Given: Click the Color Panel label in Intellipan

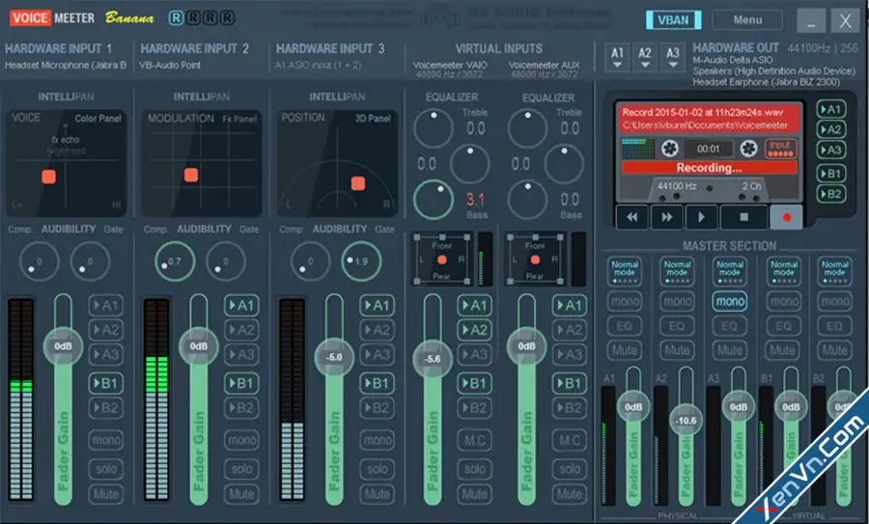Looking at the screenshot, I should click(98, 118).
